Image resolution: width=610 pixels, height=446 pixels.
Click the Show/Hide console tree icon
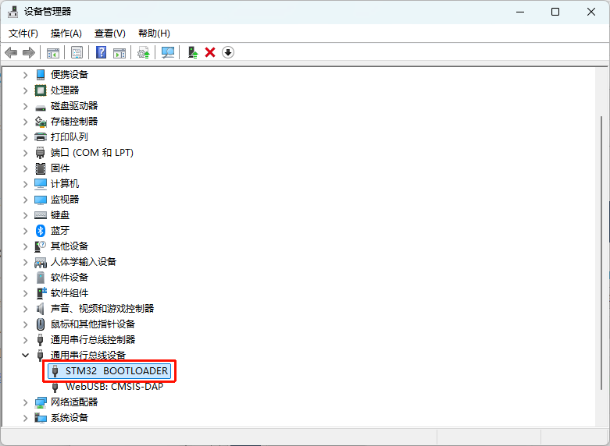tap(53, 52)
